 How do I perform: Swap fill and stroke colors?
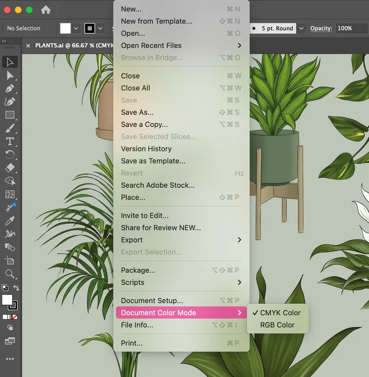[16, 288]
